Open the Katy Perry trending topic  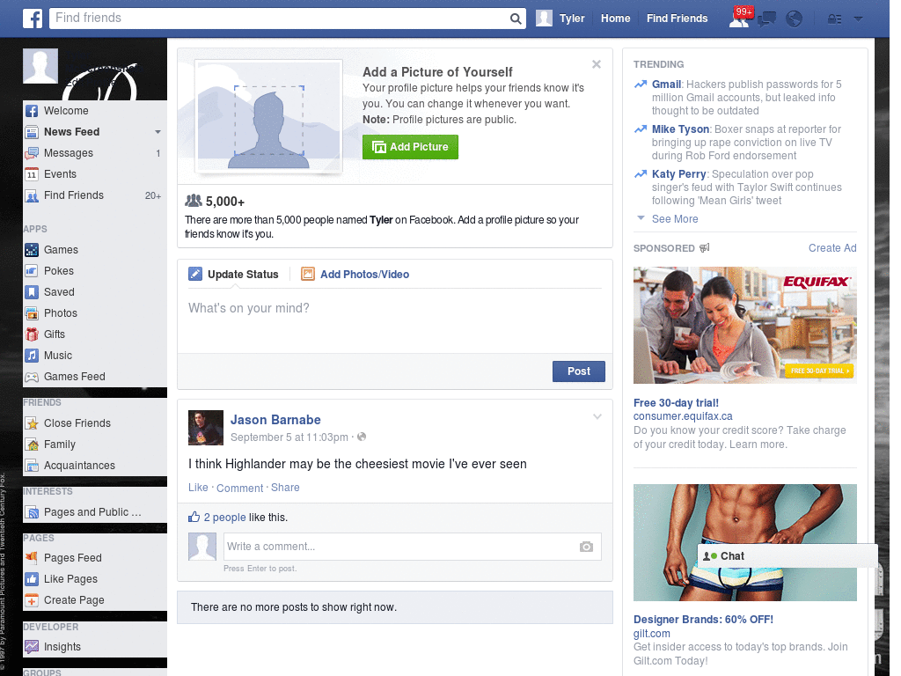tap(678, 174)
